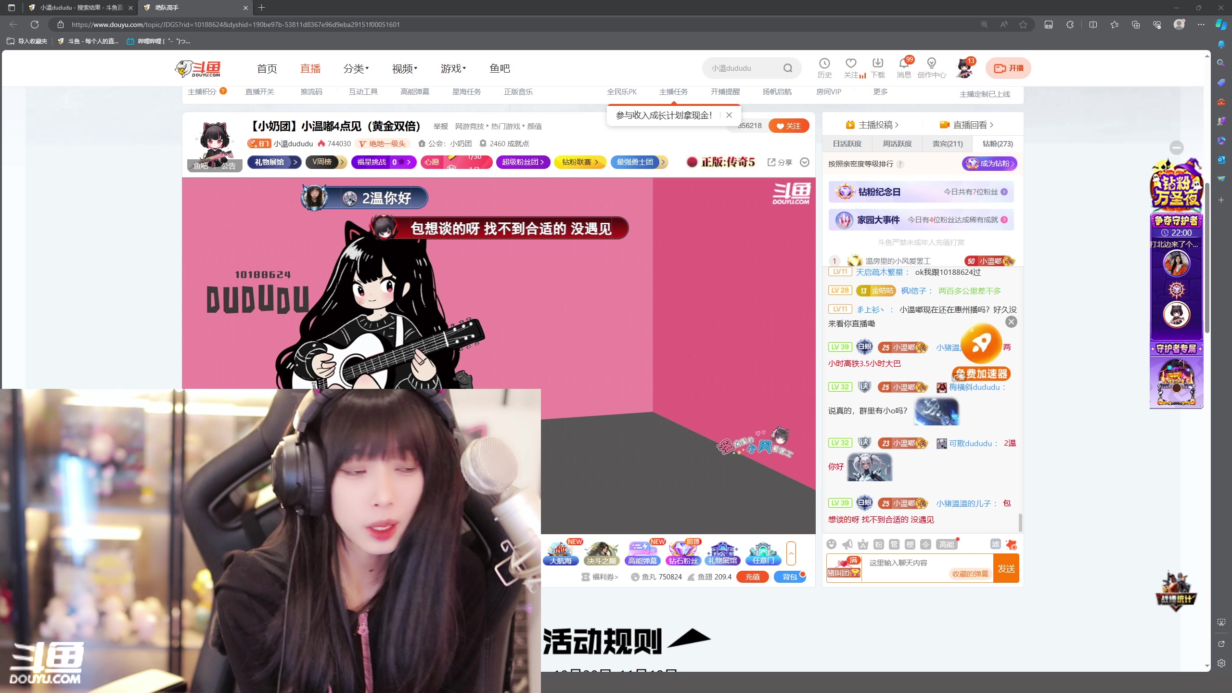The image size is (1232, 693).
Task: Open 鱼吧 in navigation
Action: click(500, 68)
